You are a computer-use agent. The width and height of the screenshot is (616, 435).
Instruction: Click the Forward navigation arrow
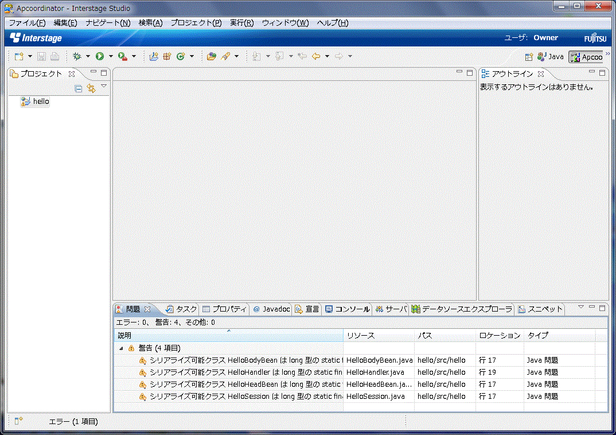338,57
